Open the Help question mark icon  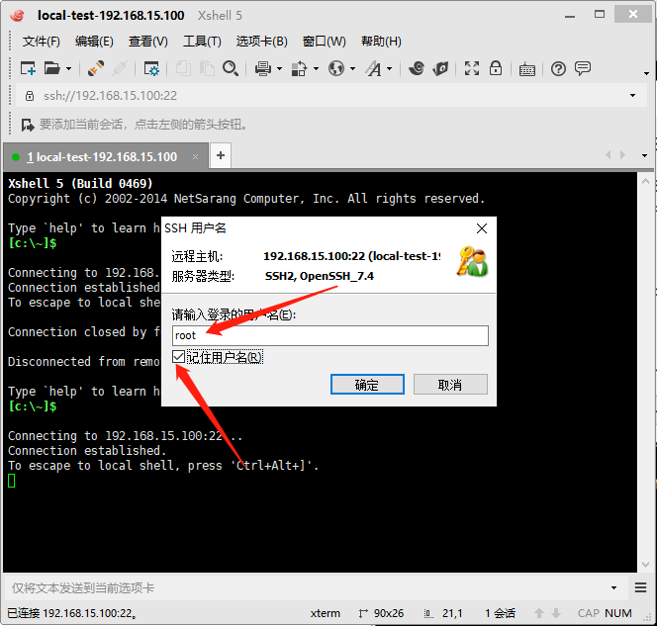(558, 68)
